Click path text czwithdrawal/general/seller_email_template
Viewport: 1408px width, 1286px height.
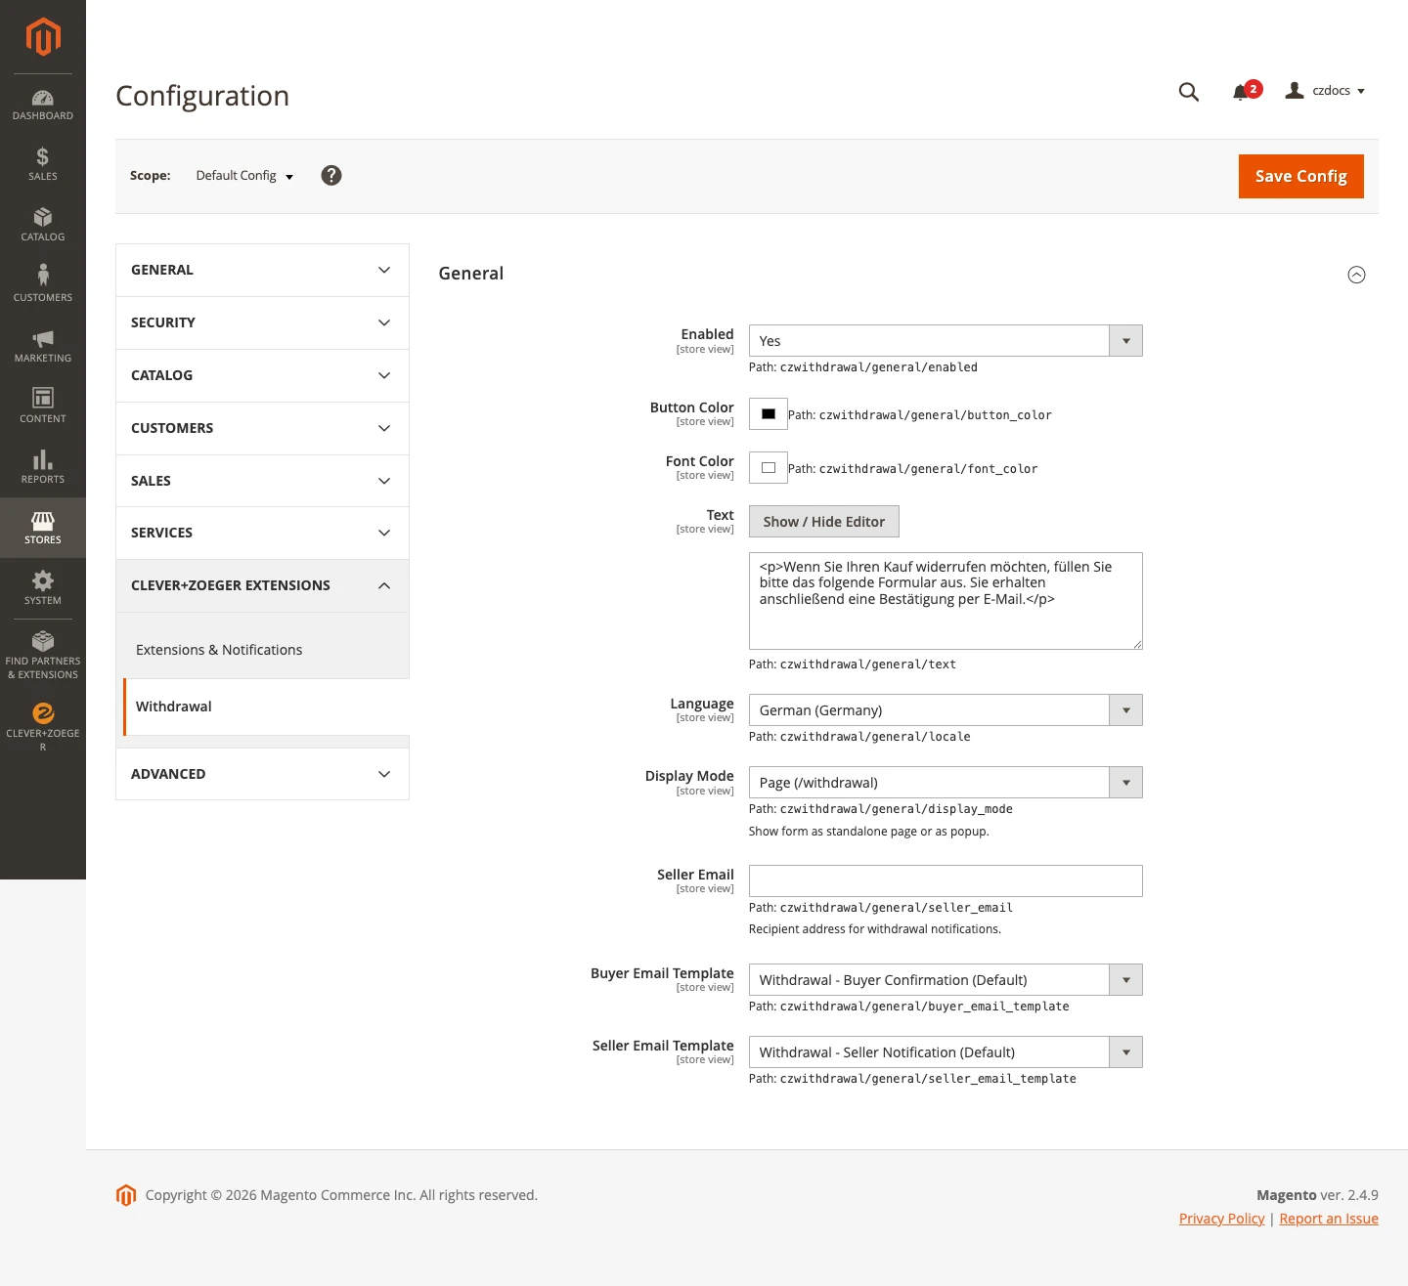point(928,1079)
